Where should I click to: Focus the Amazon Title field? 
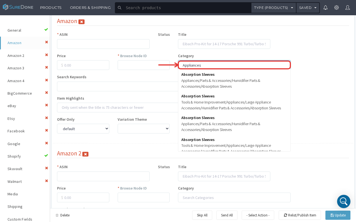point(224,44)
